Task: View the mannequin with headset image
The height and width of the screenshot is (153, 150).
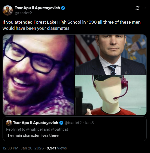Action: click(x=111, y=95)
